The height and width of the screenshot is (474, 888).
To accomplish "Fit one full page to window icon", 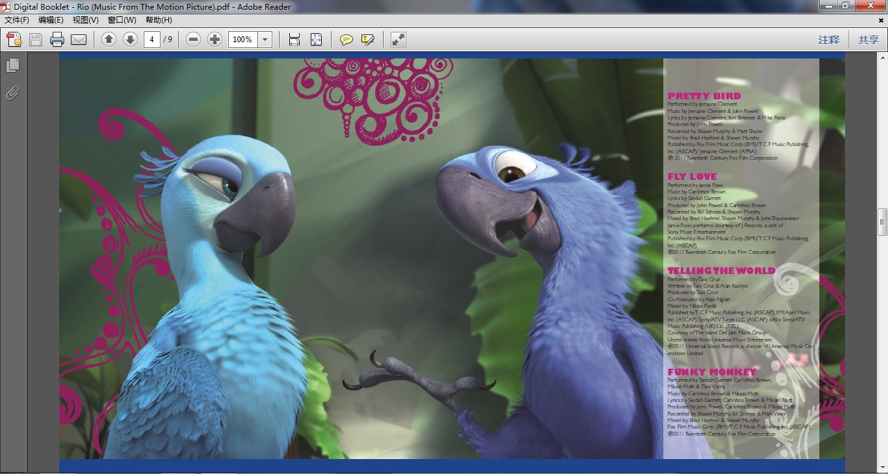I will tap(316, 40).
